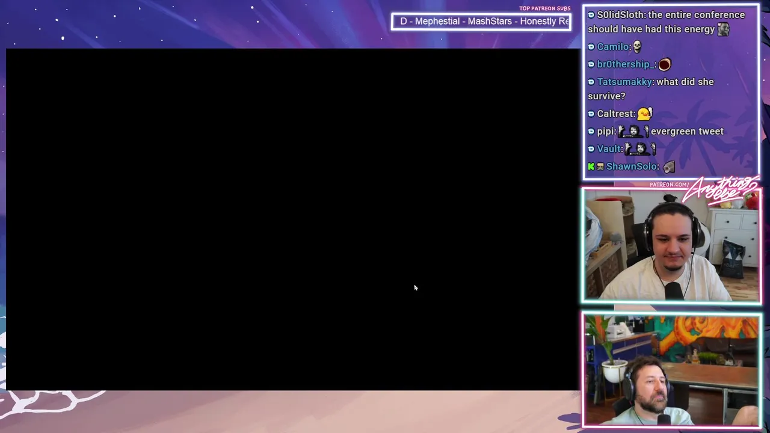770x433 pixels.
Task: Open Tatsumakky's username in chat
Action: tap(625, 82)
